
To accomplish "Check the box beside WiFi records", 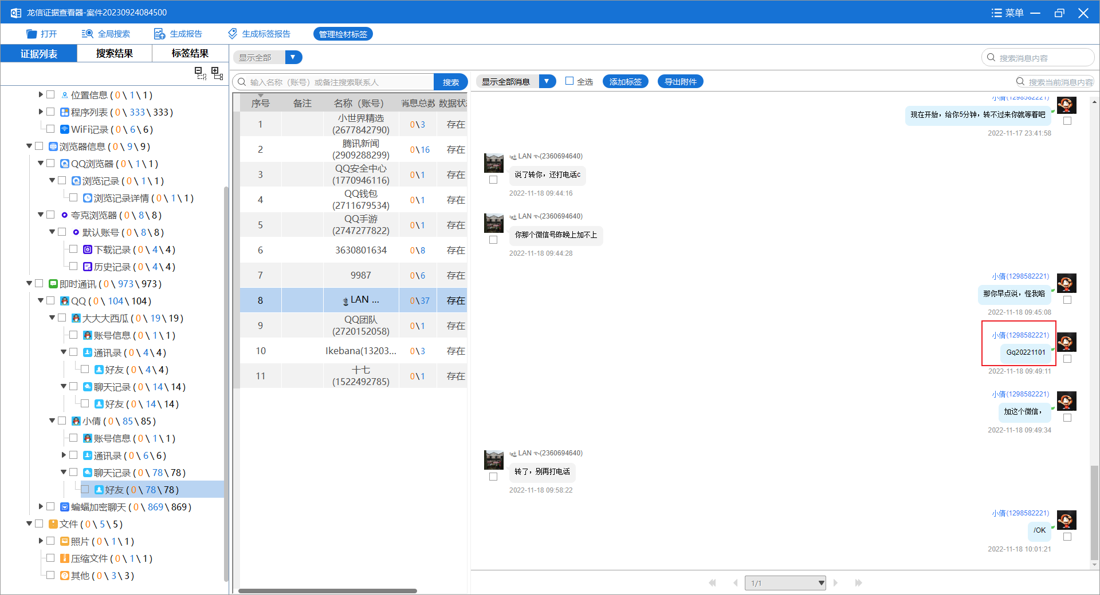I will [50, 129].
